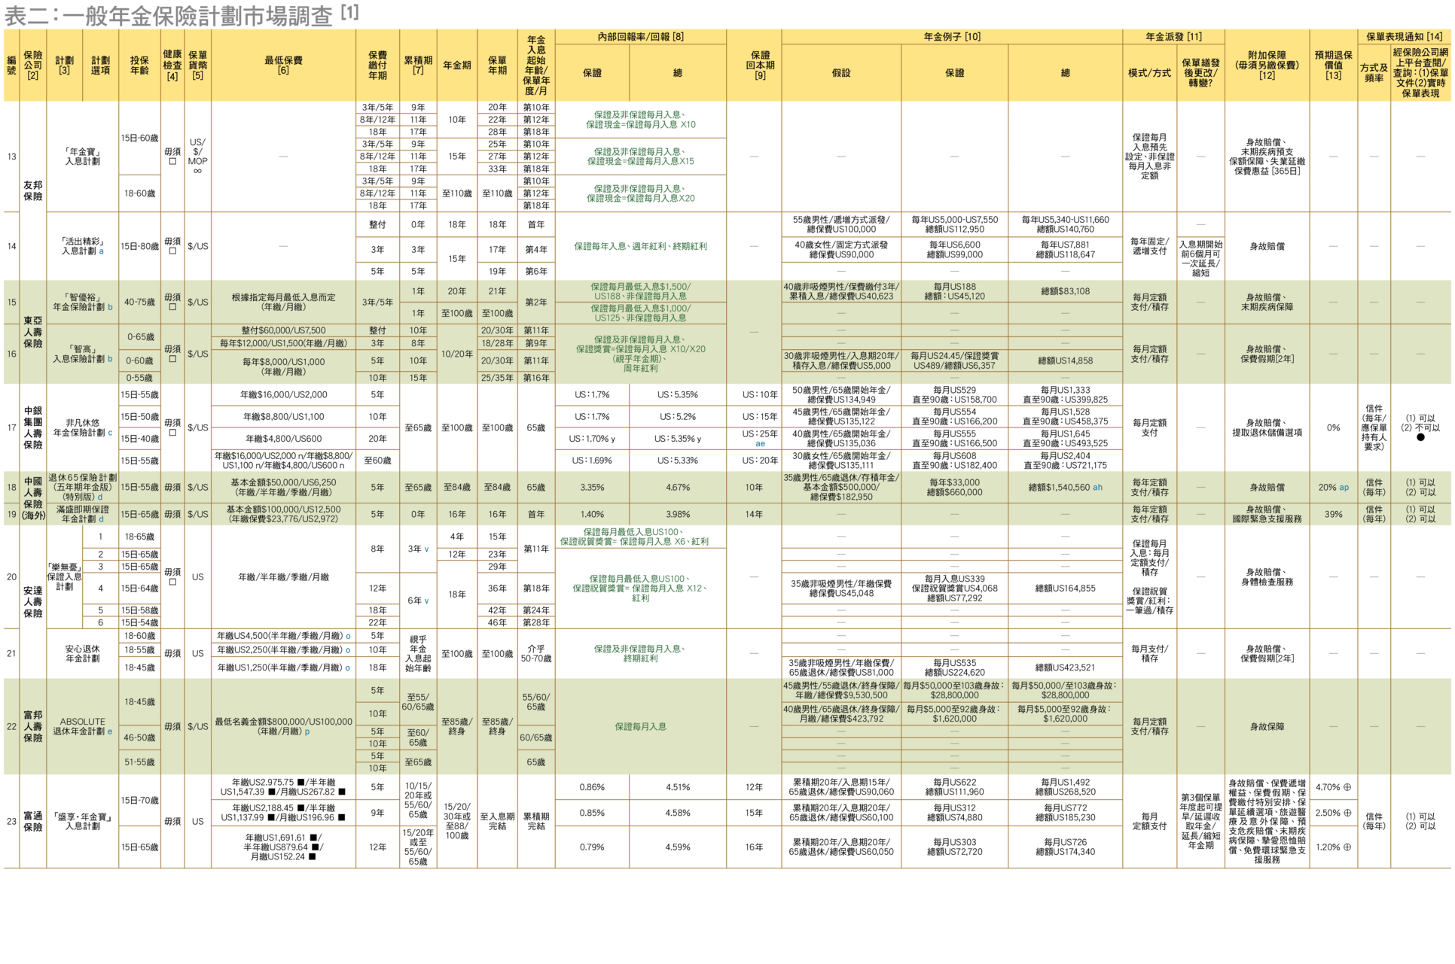This screenshot has width=1455, height=964.
Task: Click the black dot under (2) 不可以
Action: click(1420, 437)
